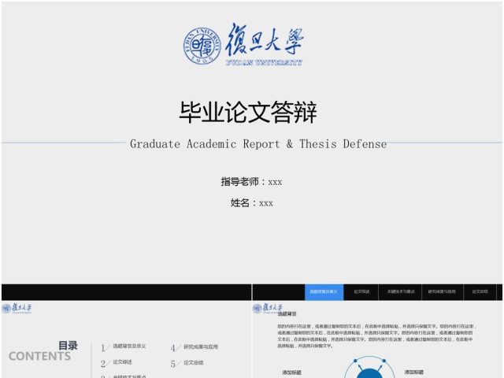This screenshot has width=504, height=378.
Task: Open the 论文综述 tab
Action: (361, 292)
